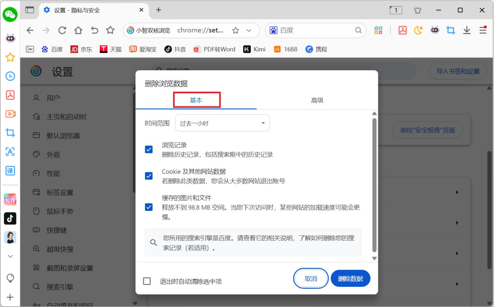The image size is (494, 307).
Task: Disable the Cookie 及其他网站数据 checkbox
Action: pos(149,176)
